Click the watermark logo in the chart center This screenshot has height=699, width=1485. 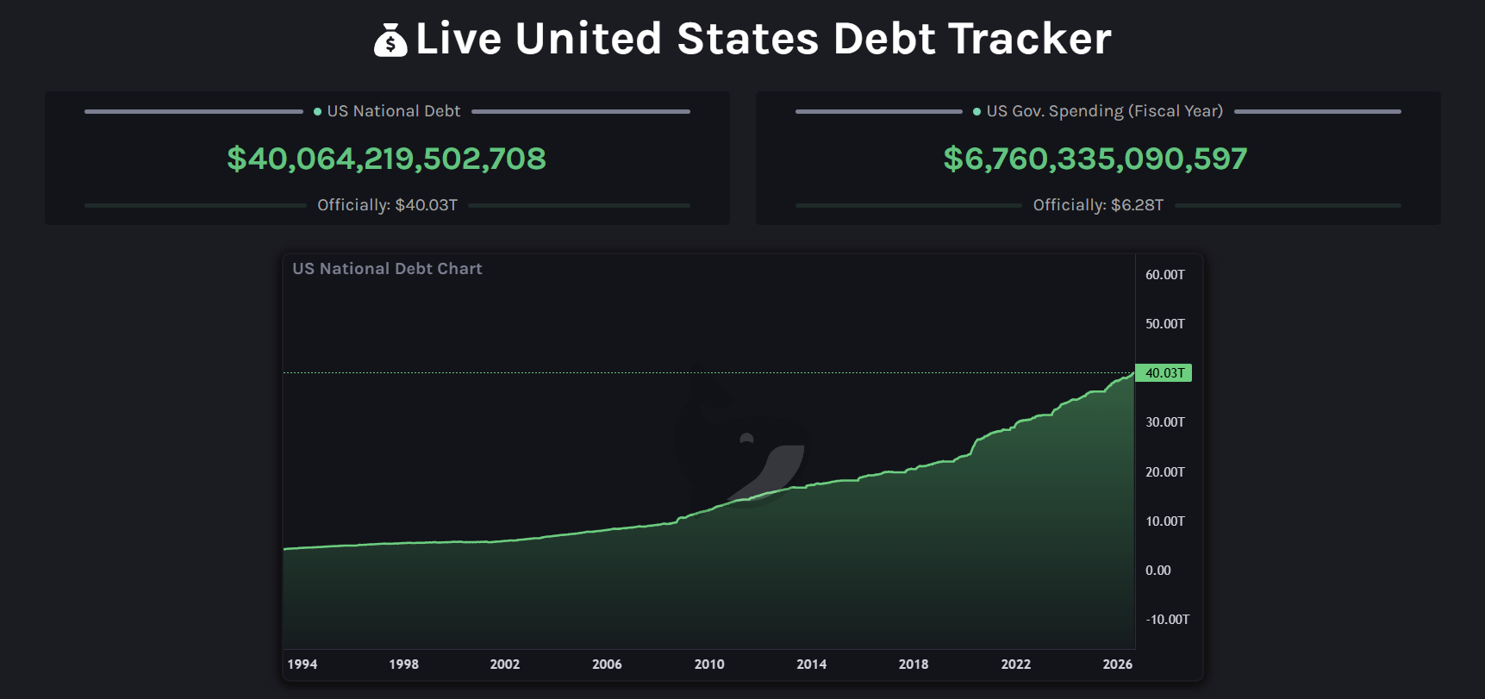pos(743,444)
